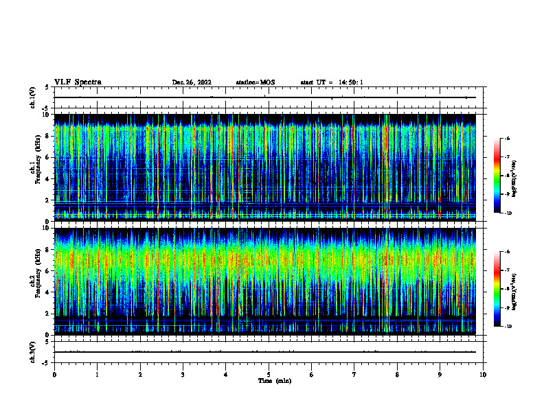Screen dimensions: 544x420
Task: Click the "-10" label on ch.1 color bar
Action: (508, 213)
